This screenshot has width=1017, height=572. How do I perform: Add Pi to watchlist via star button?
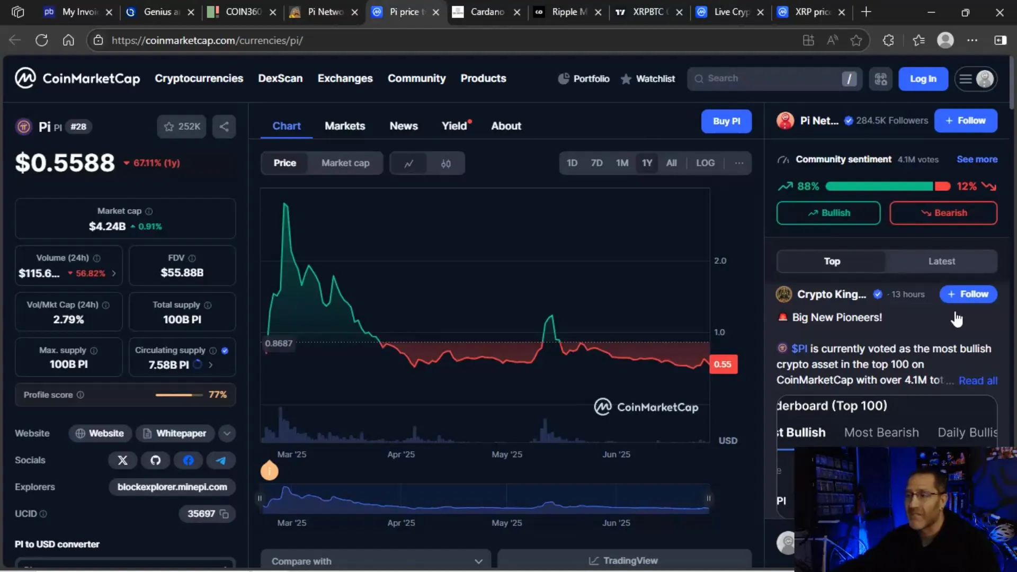click(182, 127)
